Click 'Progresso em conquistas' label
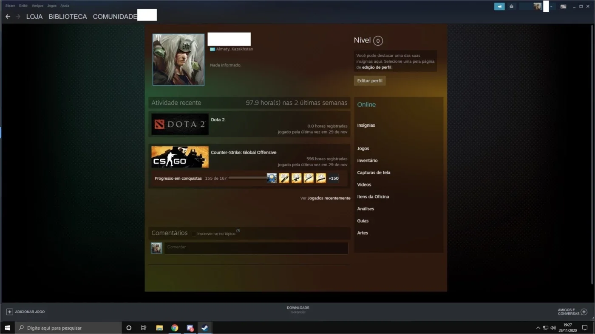This screenshot has width=595, height=334. 178,178
